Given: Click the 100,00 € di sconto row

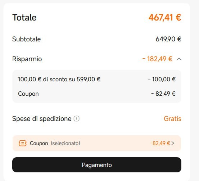Looking at the screenshot, I should point(97,79).
